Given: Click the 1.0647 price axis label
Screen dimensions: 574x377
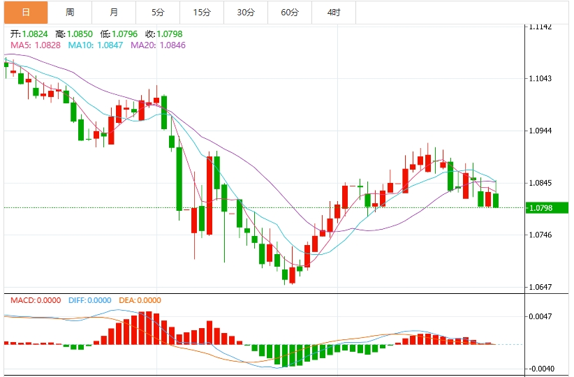Looking at the screenshot, I should [x=540, y=288].
